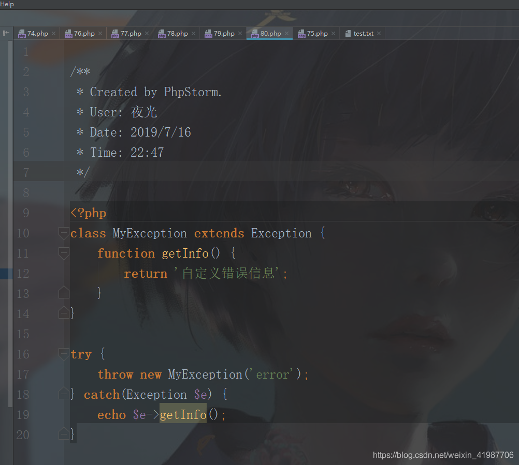
Task: Switch to the 74.php tab
Action: (x=36, y=34)
